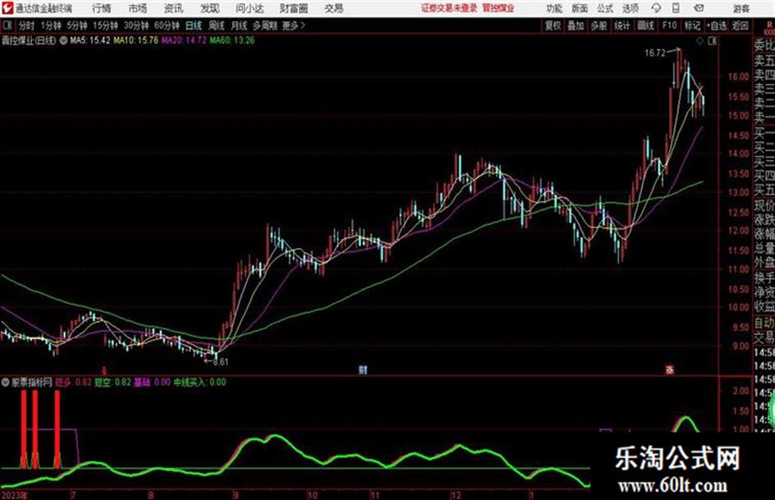Click the 晋控煤业(日线) chart title

30,40
